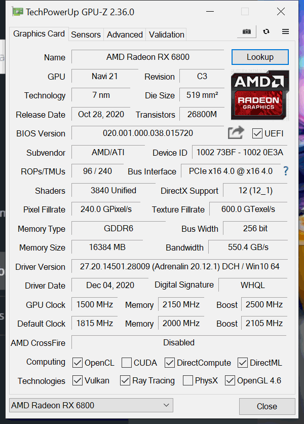
Task: Click the ROPs/TMUs field 96 / 240
Action: click(x=98, y=171)
